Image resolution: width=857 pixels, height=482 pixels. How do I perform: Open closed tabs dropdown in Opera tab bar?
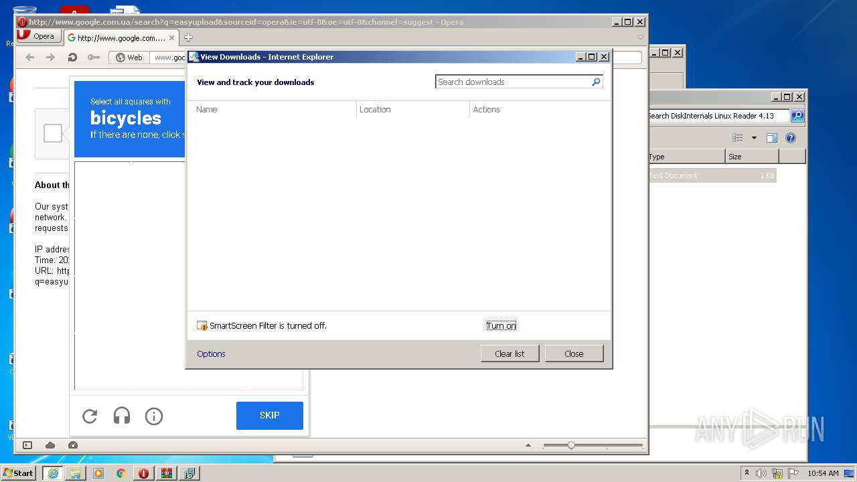[640, 37]
